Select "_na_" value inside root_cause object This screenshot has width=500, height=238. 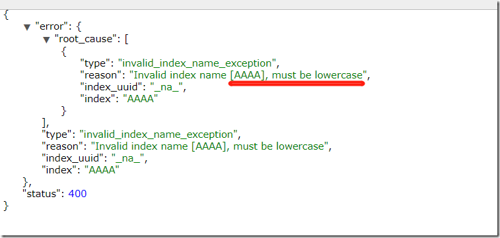click(166, 87)
